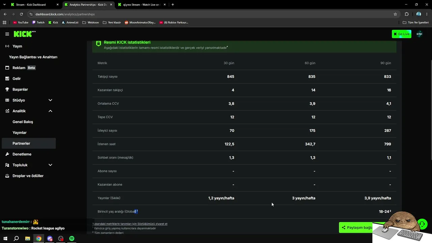Viewport: 432px width, 243px height.
Task: Click the Analitik graph icon
Action: point(7,111)
